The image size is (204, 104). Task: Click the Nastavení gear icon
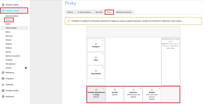click(x=3, y=96)
